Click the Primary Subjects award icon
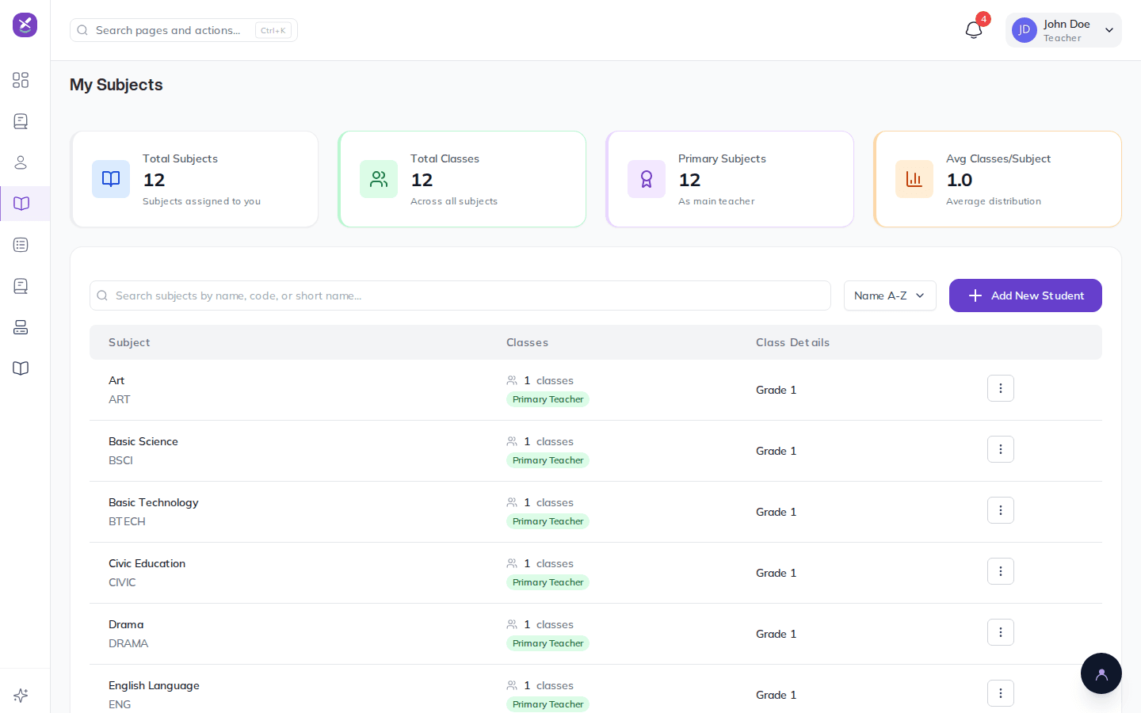1141x713 pixels. pos(647,179)
